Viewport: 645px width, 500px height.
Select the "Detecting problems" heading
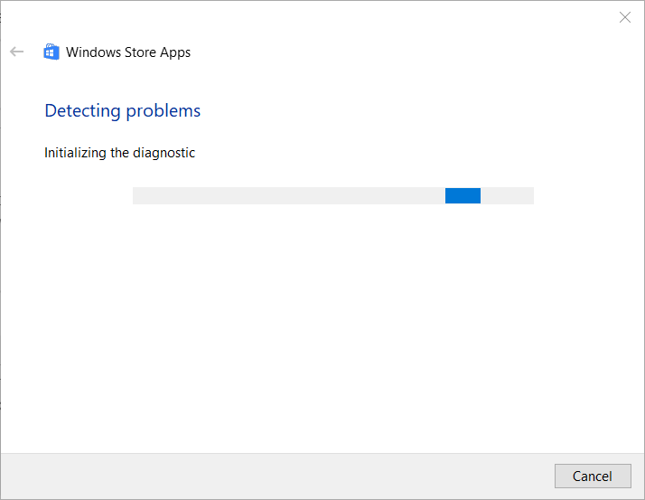coord(123,111)
